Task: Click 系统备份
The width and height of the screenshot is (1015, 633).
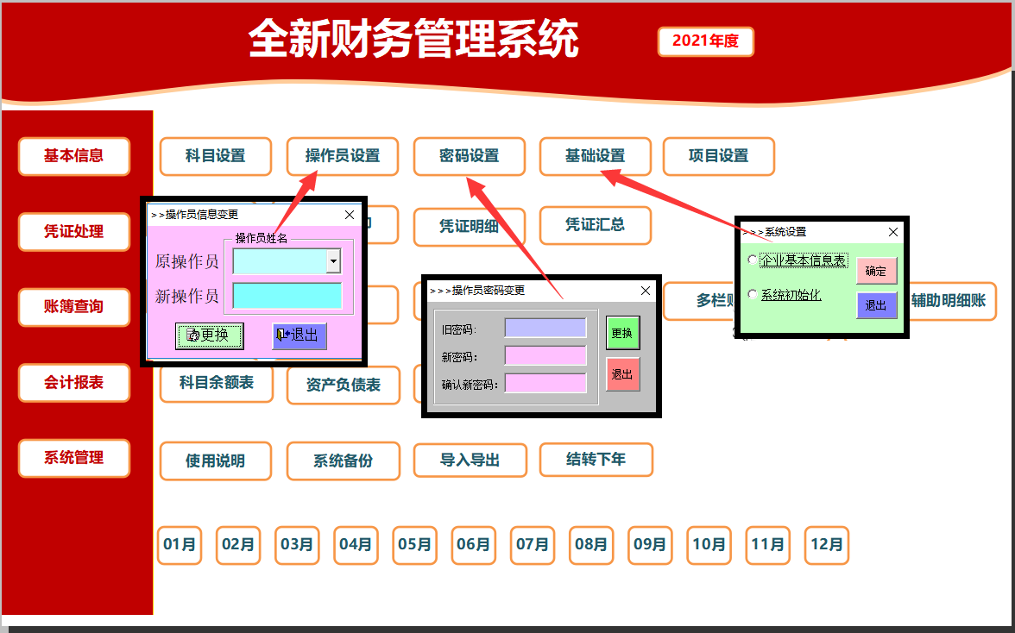Action: (x=343, y=461)
